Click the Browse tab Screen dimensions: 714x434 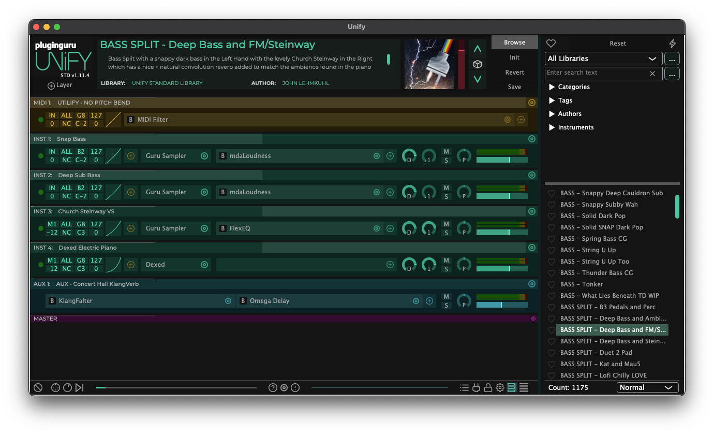point(515,42)
